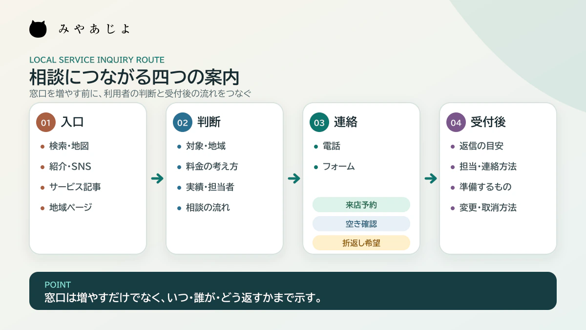Select the 準備するもの list item
This screenshot has width=586, height=330.
tap(481, 187)
